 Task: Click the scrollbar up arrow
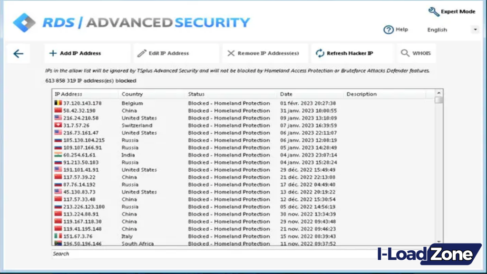pyautogui.click(x=438, y=92)
